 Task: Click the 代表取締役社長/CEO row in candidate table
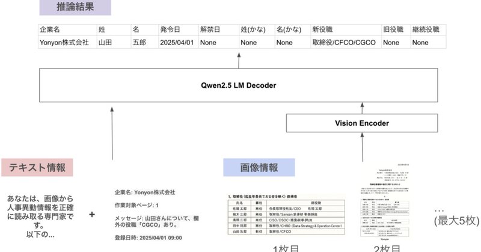click(x=286, y=209)
